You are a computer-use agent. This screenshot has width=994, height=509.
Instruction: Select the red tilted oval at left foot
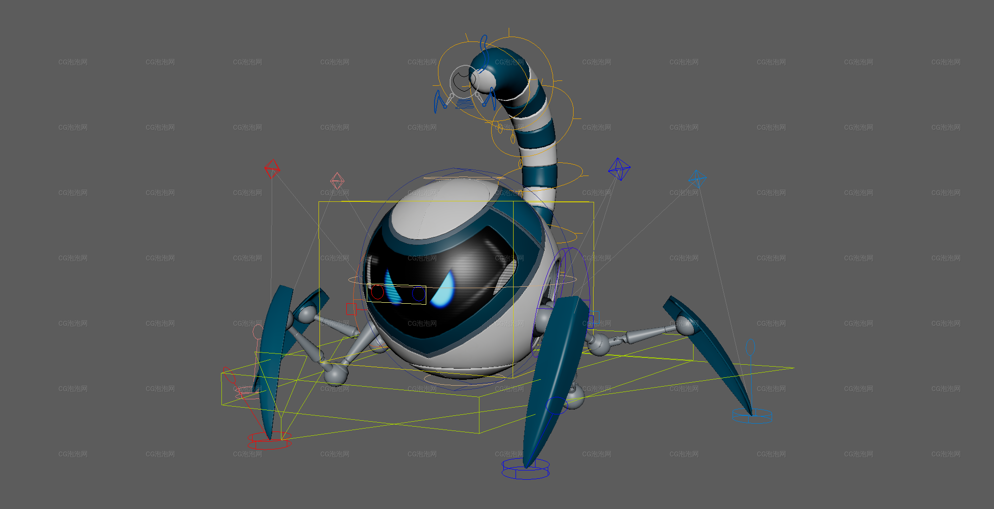click(x=229, y=375)
